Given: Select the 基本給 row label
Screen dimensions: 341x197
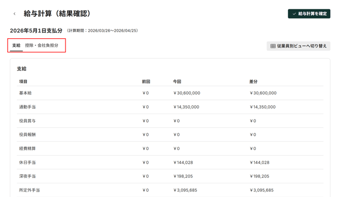Looking at the screenshot, I should click(25, 93).
